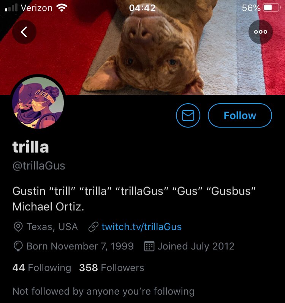
Task: Tap the trilla display name
Action: point(30,147)
